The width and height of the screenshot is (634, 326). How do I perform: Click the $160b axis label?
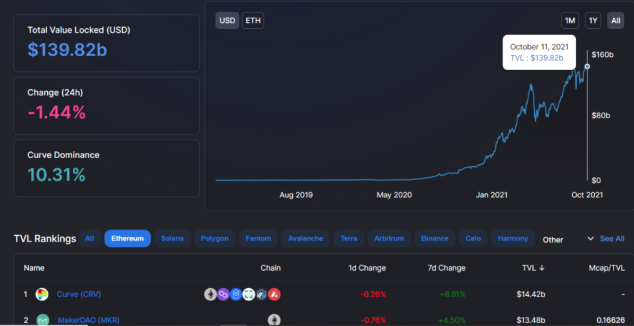pos(603,55)
